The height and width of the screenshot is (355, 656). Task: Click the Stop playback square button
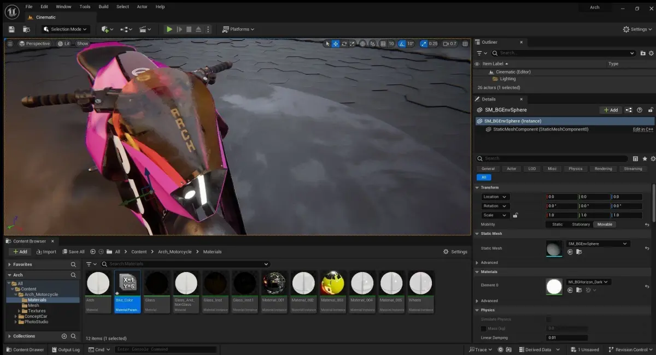189,29
